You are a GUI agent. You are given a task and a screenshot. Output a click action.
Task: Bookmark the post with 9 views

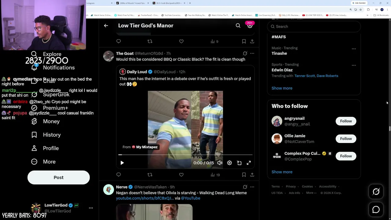[x=244, y=41]
